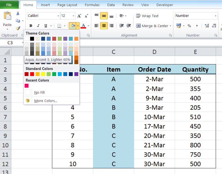Click the Decrease Decimal icon
Viewport: 222px width, 174px height.
coord(214,26)
